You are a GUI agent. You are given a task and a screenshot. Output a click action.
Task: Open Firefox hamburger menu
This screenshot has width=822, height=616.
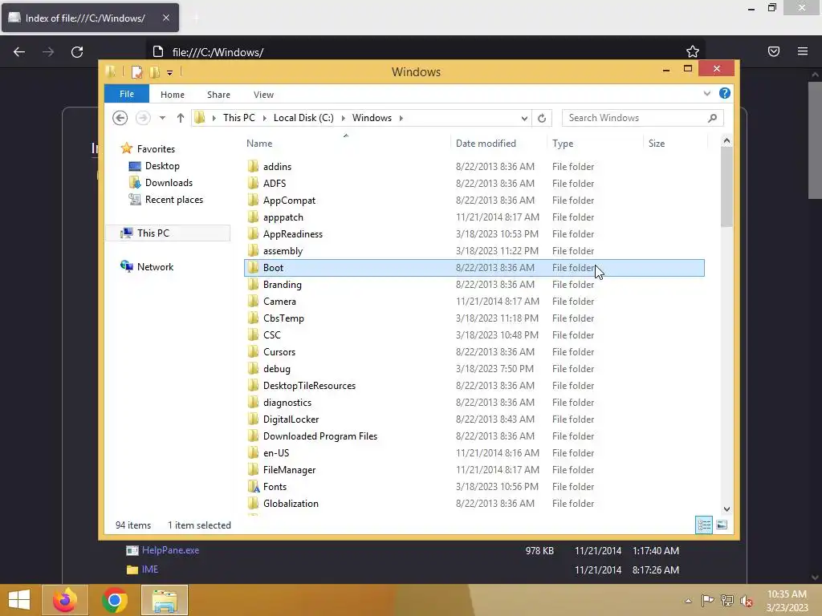point(803,51)
